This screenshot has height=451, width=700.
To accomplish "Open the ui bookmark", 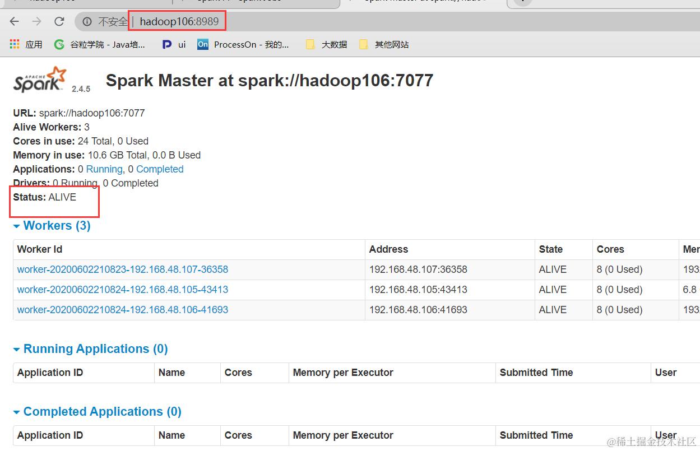I will 174,44.
